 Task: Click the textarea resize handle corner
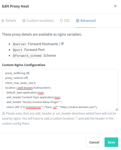pyautogui.click(x=117, y=109)
